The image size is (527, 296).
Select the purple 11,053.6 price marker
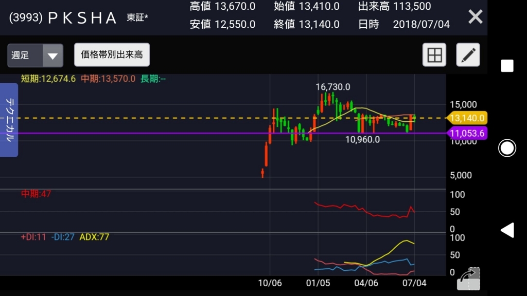[x=467, y=133]
